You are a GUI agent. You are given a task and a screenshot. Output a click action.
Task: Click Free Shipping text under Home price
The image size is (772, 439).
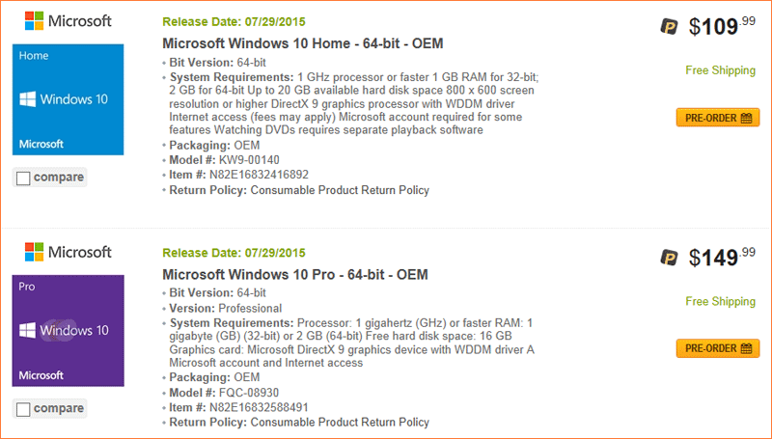point(720,70)
